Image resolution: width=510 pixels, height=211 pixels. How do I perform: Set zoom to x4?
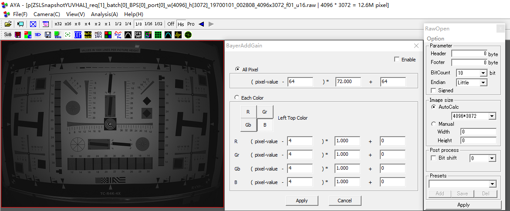tap(88, 24)
